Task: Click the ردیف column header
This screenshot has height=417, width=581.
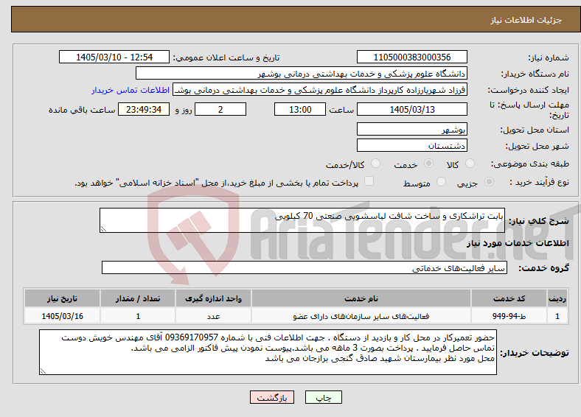Action: click(x=557, y=298)
